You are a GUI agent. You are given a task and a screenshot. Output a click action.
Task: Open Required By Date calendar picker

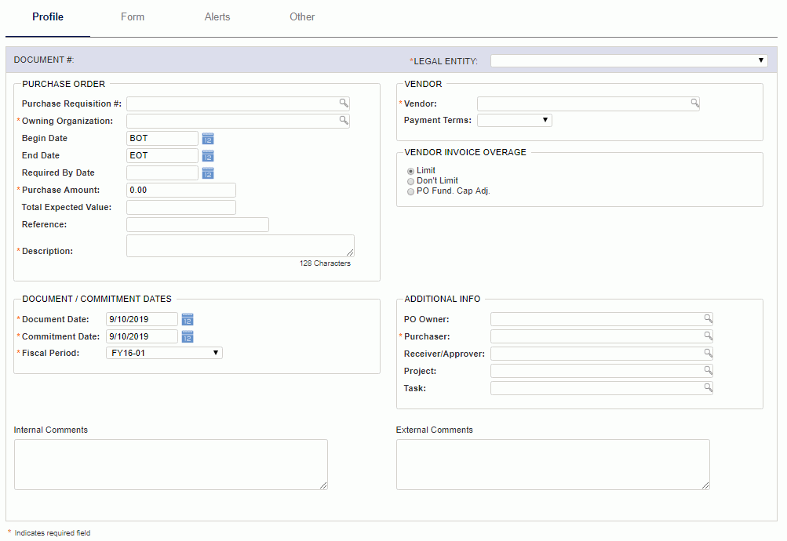coord(208,173)
